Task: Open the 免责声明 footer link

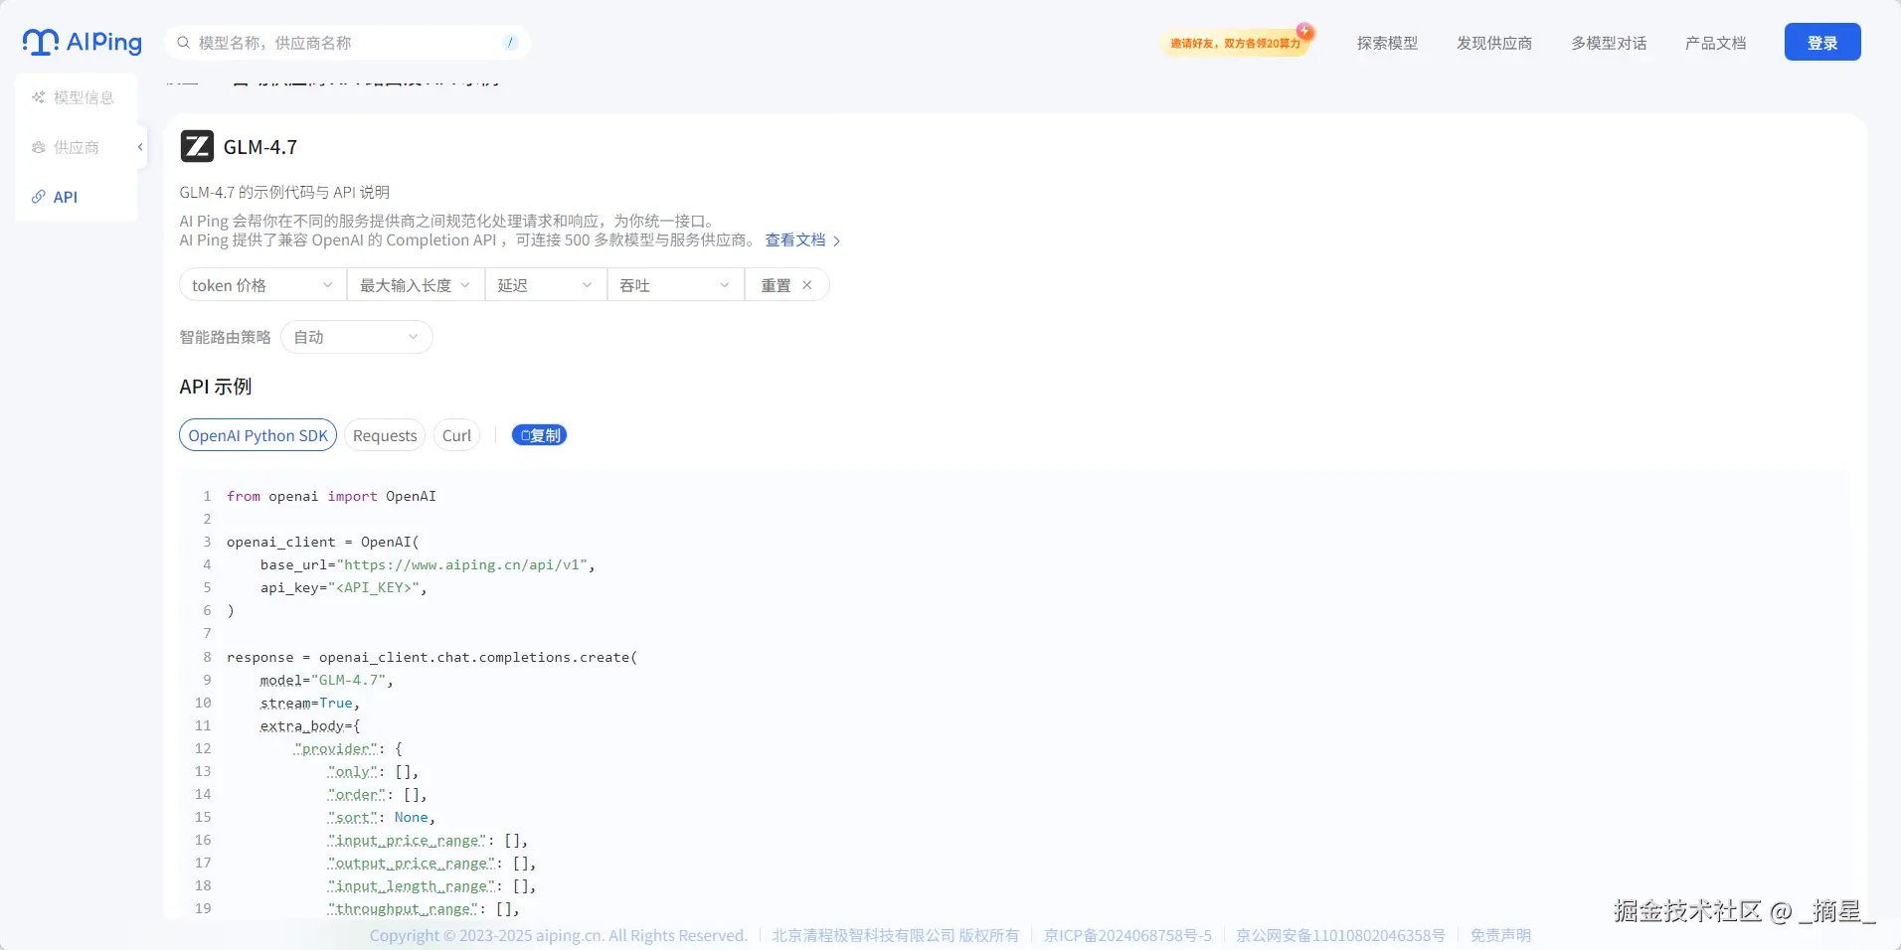Action: tap(1500, 935)
